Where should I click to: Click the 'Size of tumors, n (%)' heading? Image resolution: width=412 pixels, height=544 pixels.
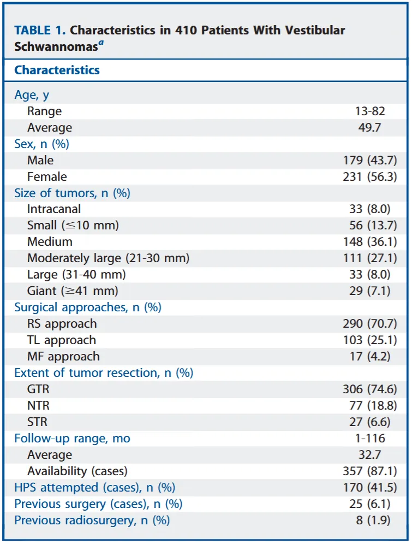(x=72, y=193)
